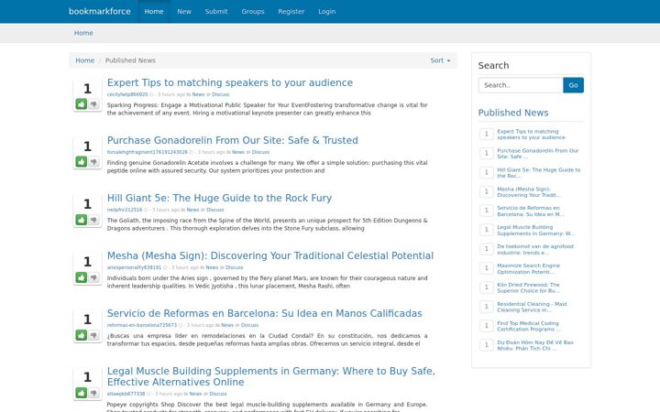Viewport: 660px width, 412px height.
Task: Click vote count box beside sidebar 'Find Top Medical Coding'
Action: 487,326
